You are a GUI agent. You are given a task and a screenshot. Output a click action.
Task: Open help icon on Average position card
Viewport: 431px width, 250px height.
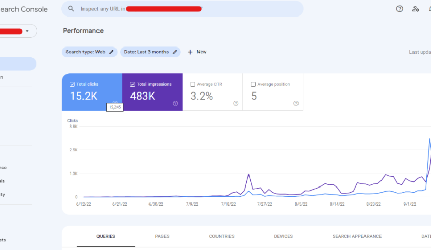click(x=296, y=103)
